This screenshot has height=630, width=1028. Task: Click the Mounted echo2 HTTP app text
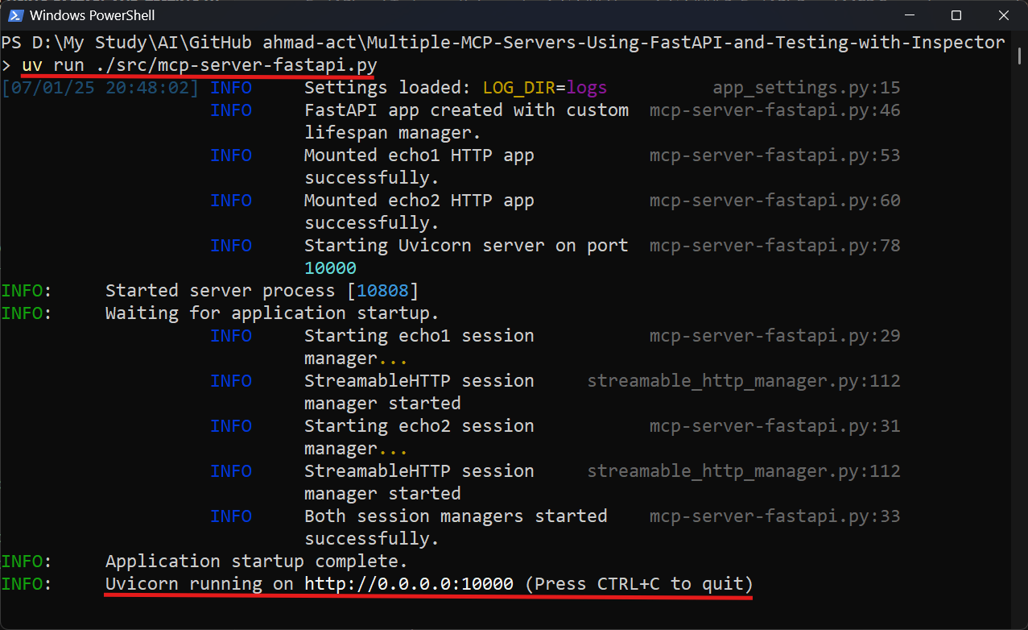click(419, 200)
